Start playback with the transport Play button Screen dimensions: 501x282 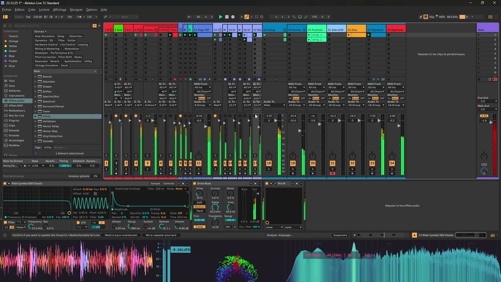point(220,17)
